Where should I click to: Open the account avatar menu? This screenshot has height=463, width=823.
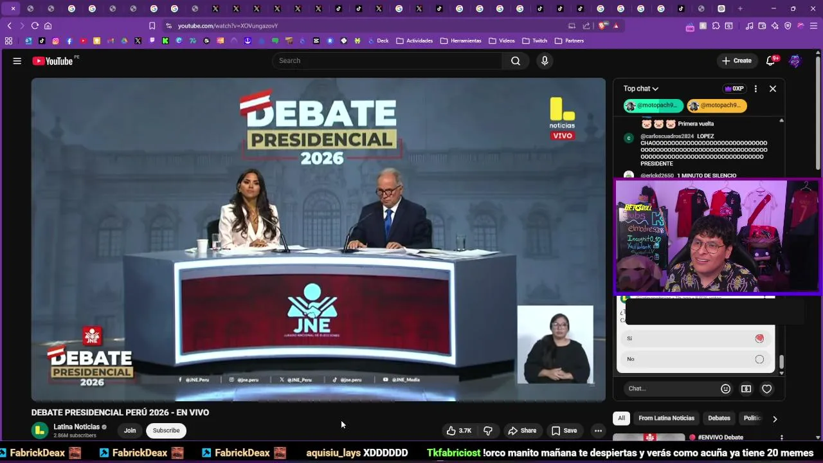(x=795, y=61)
